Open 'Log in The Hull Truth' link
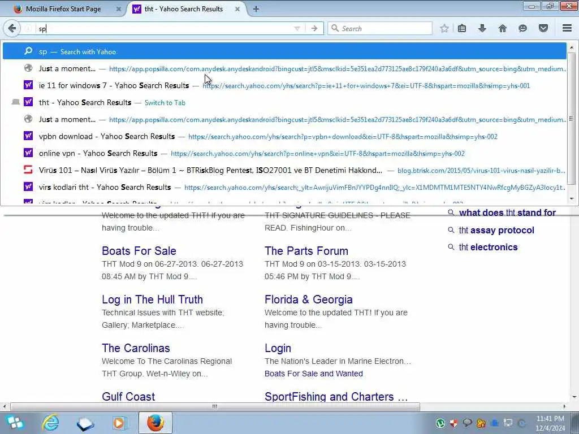The height and width of the screenshot is (434, 579). [152, 300]
